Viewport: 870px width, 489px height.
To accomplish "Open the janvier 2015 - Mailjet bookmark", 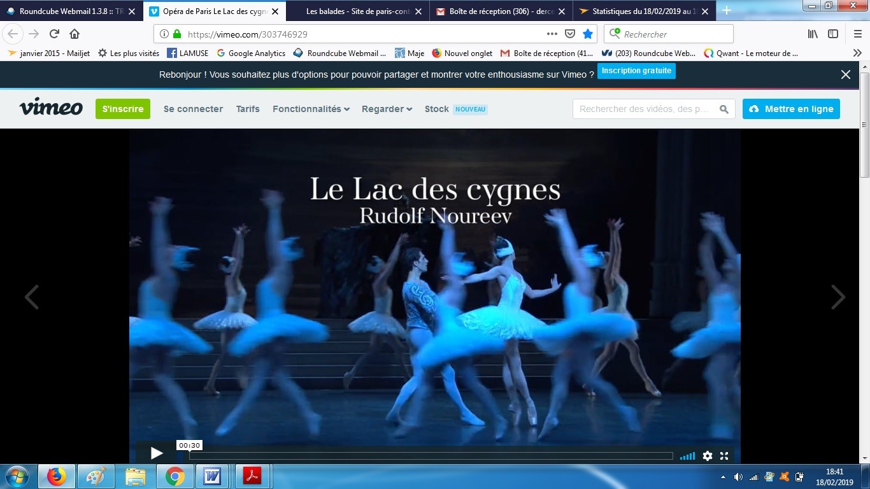I will pos(49,53).
